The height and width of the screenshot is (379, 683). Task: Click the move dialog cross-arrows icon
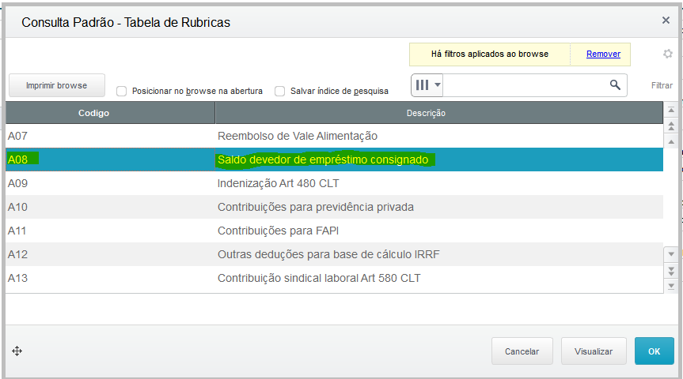point(17,351)
